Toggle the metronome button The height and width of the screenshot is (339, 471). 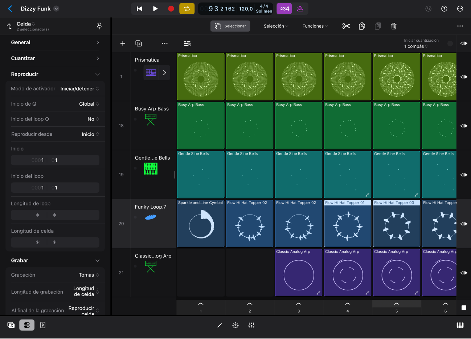click(x=300, y=9)
